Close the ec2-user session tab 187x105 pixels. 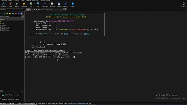(x=60, y=10)
